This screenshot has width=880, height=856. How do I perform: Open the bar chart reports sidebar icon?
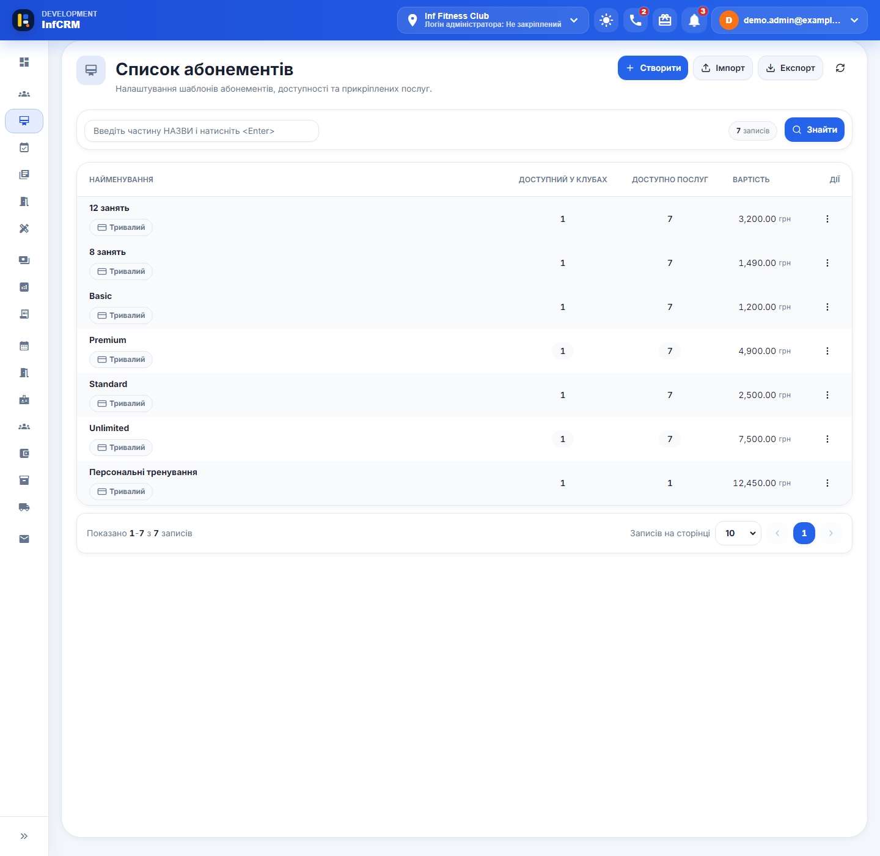click(24, 287)
